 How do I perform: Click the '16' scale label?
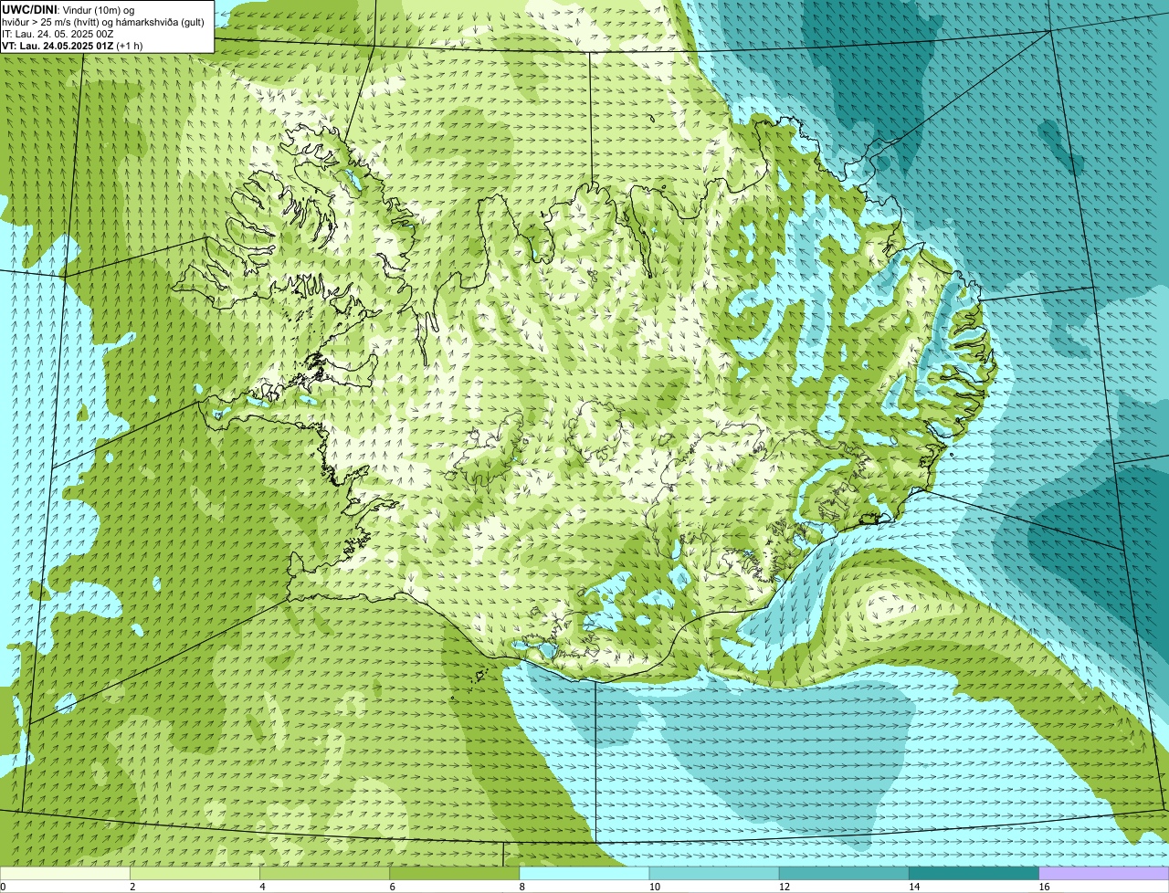(1044, 887)
